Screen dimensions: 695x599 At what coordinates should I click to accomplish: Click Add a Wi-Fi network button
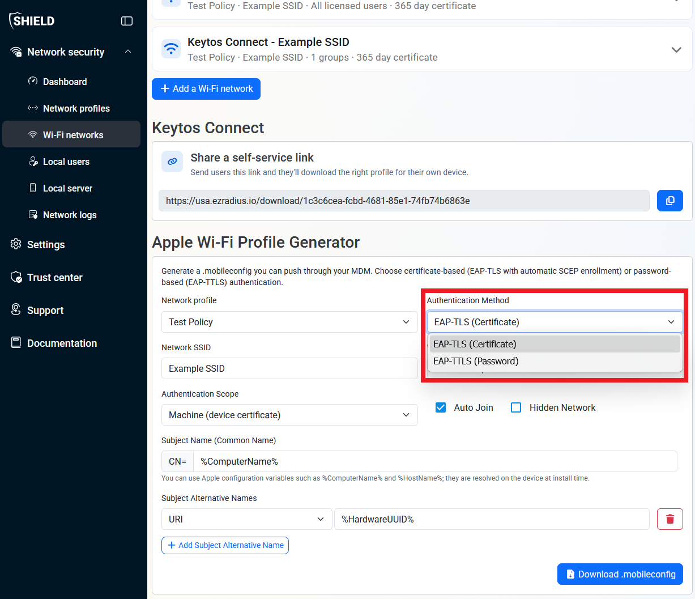206,89
